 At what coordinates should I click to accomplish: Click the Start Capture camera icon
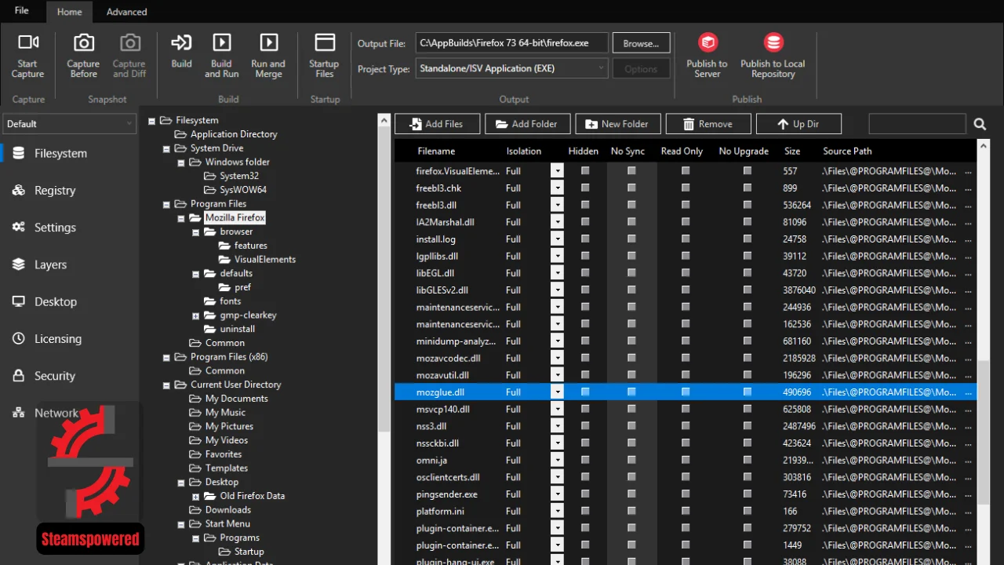click(x=28, y=42)
